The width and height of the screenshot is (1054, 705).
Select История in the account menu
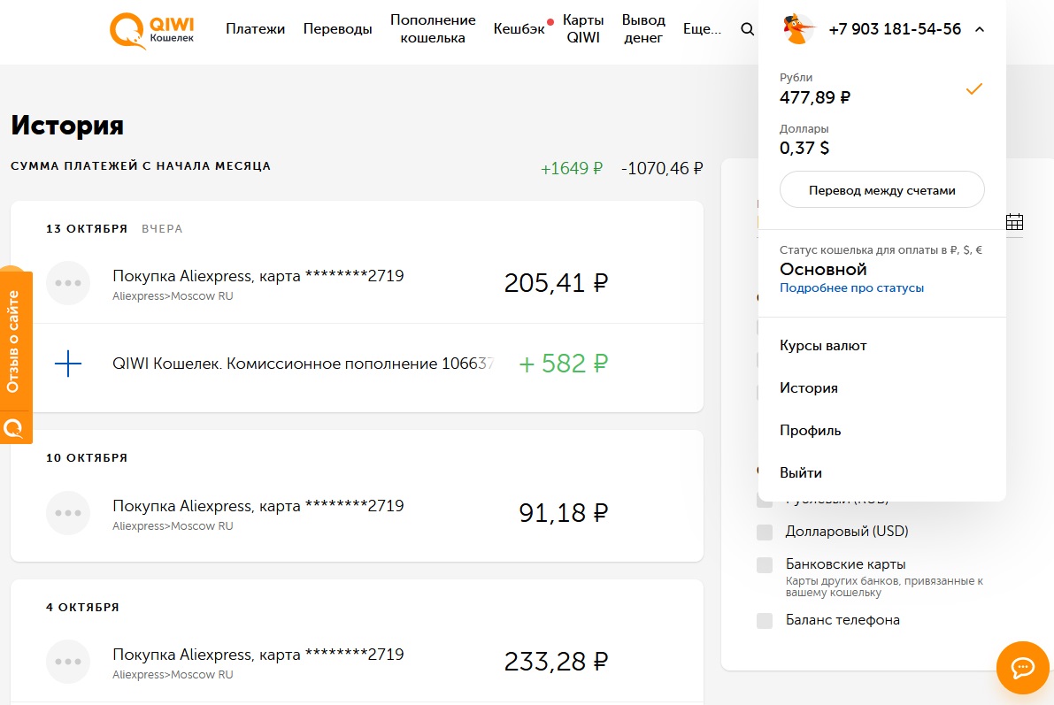pyautogui.click(x=809, y=387)
